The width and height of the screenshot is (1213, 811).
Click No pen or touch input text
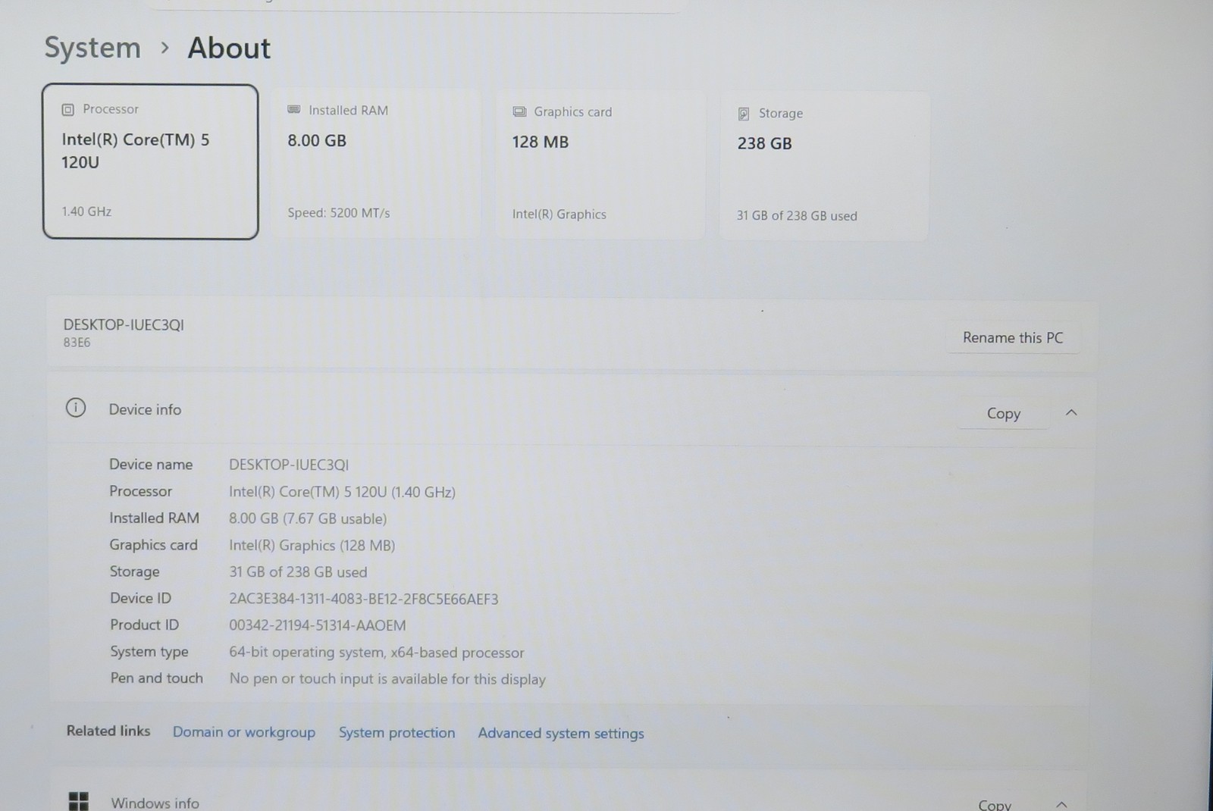387,679
